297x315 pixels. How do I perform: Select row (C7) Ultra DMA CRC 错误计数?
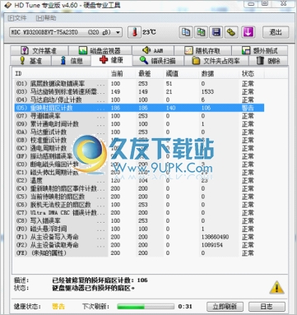pos(139,213)
